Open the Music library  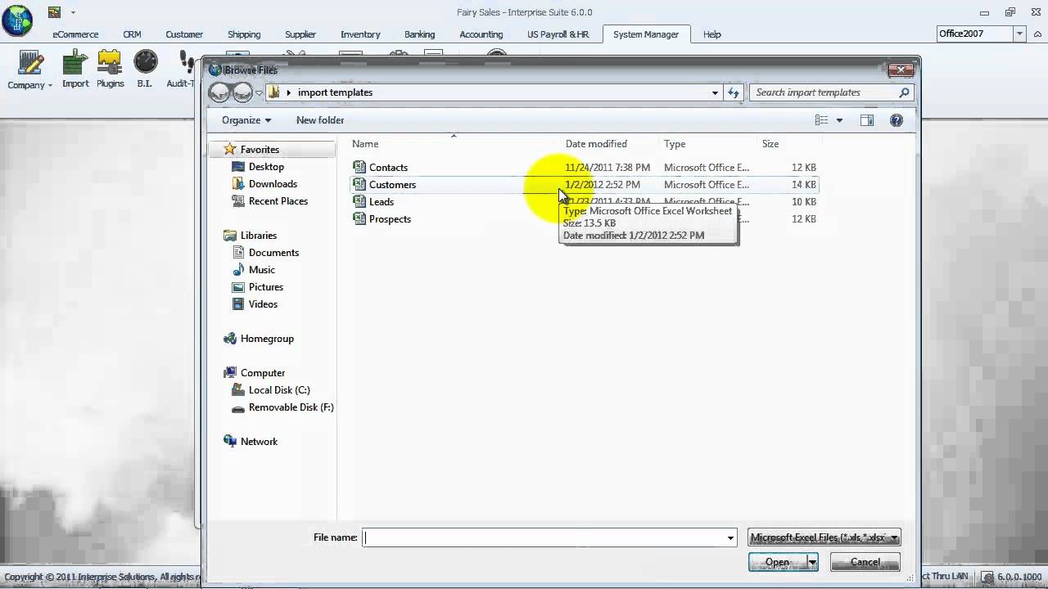point(262,270)
